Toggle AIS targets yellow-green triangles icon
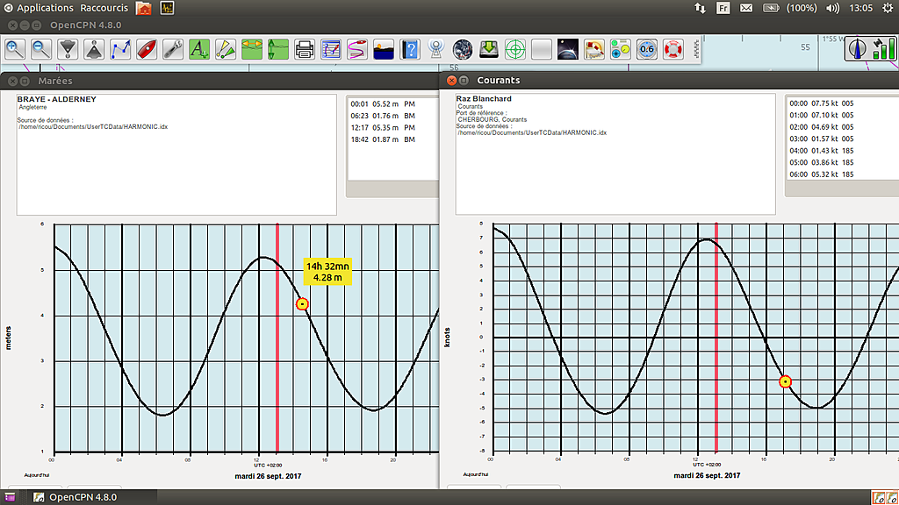Screen dimensions: 899x505 click(x=226, y=49)
